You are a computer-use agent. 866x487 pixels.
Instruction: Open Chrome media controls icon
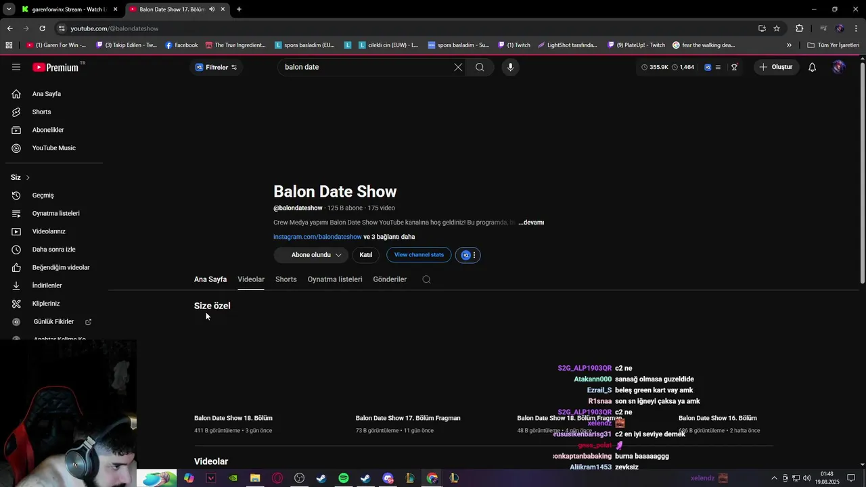coord(823,28)
